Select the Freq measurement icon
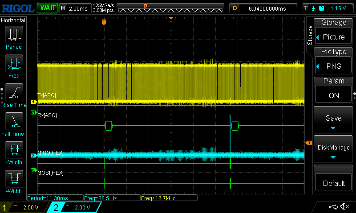Screen dimensions: 356x213 [13, 64]
